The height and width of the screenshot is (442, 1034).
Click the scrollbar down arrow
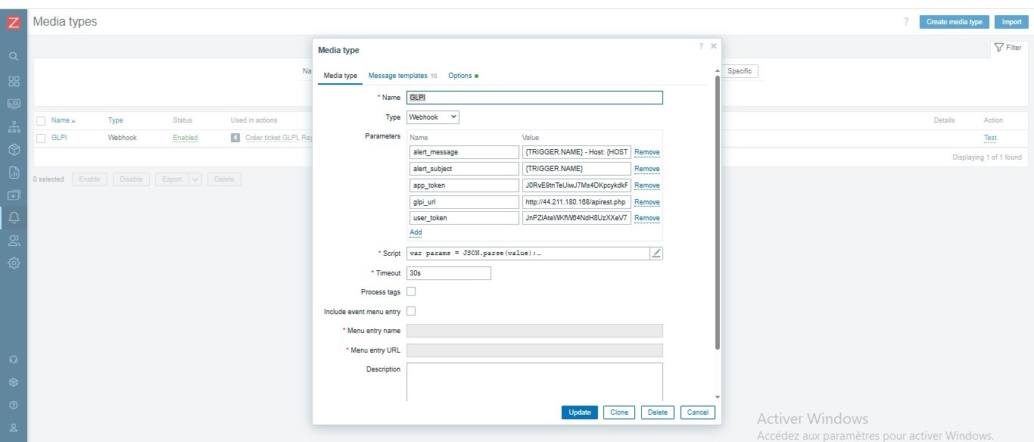[x=718, y=397]
